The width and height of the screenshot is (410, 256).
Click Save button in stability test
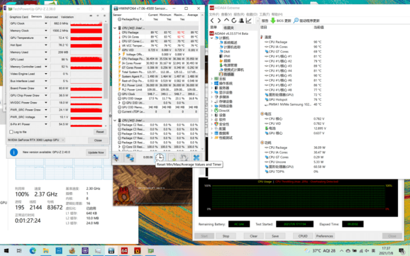275,236
